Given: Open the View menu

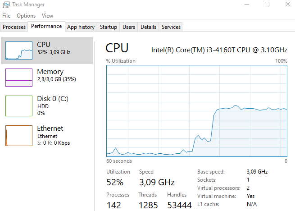Looking at the screenshot, I should (x=47, y=16).
